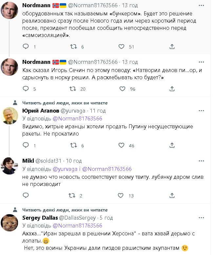
Task: Reply to Mikl's tweet
Action: (x=26, y=196)
